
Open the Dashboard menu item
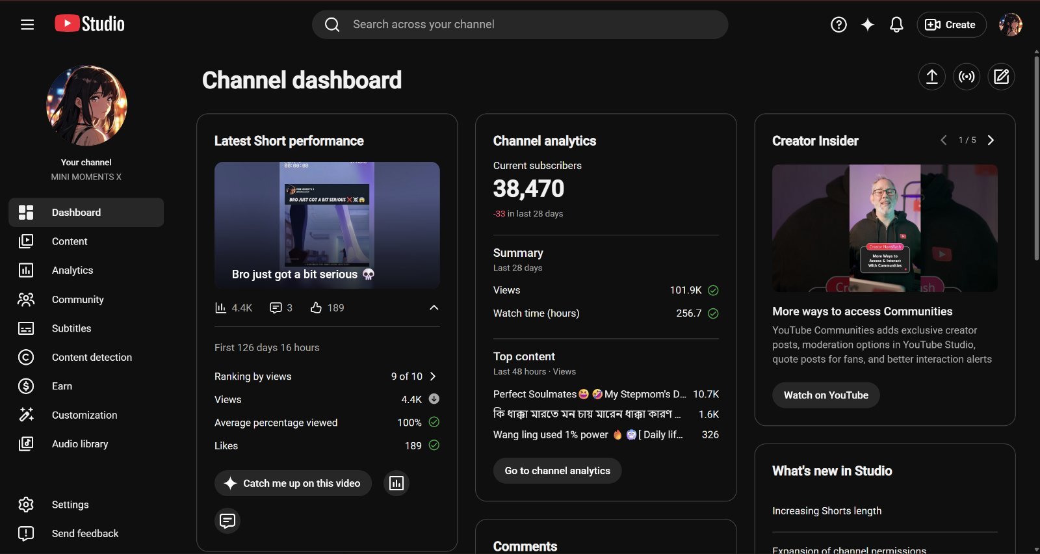[x=86, y=213]
